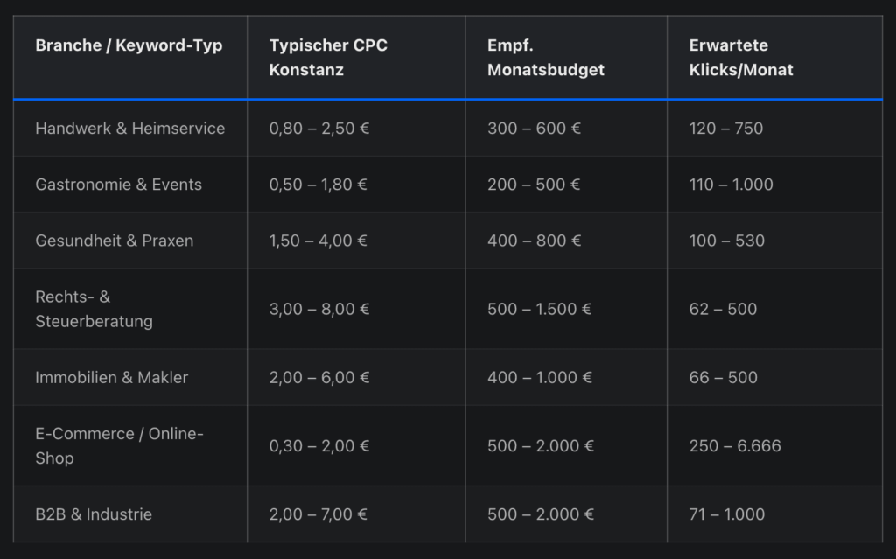Click the 'Erwartete Klicks/Monat' column header
The width and height of the screenshot is (896, 559).
tap(740, 57)
